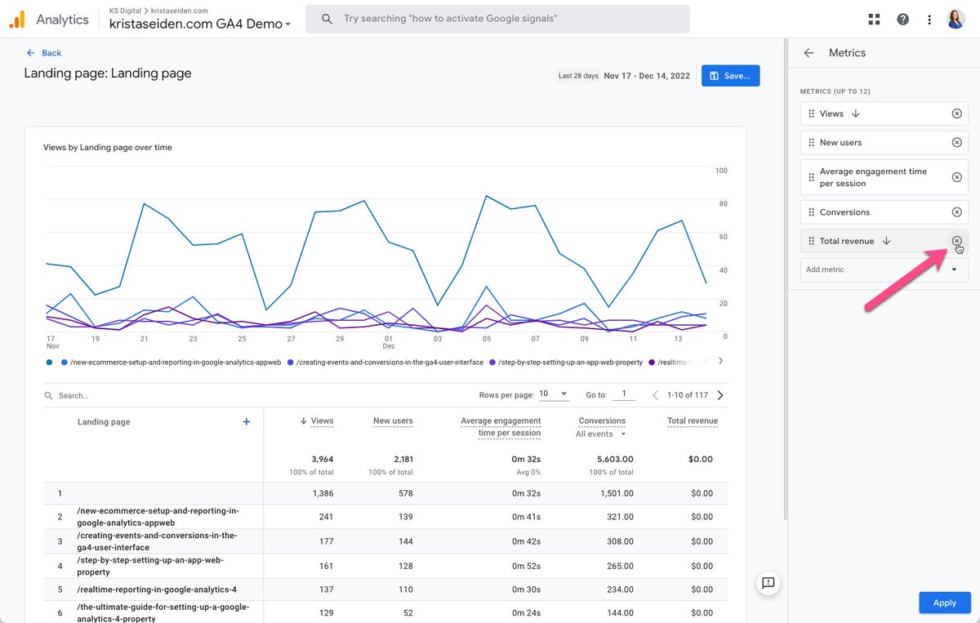Click the Apply button
The width and height of the screenshot is (980, 623).
pyautogui.click(x=944, y=603)
